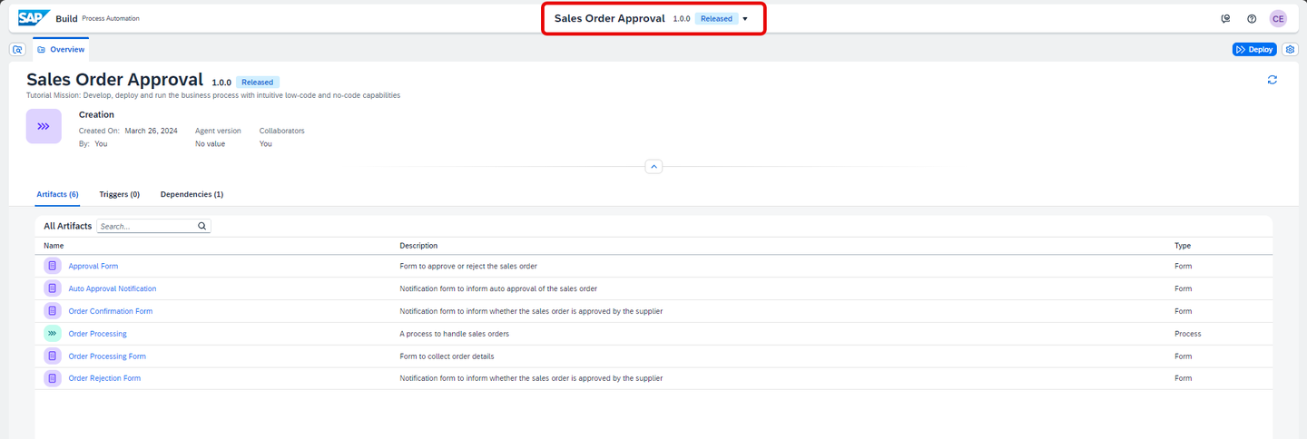Click the Approval Form row icon
Viewport: 1307px width, 439px height.
53,266
